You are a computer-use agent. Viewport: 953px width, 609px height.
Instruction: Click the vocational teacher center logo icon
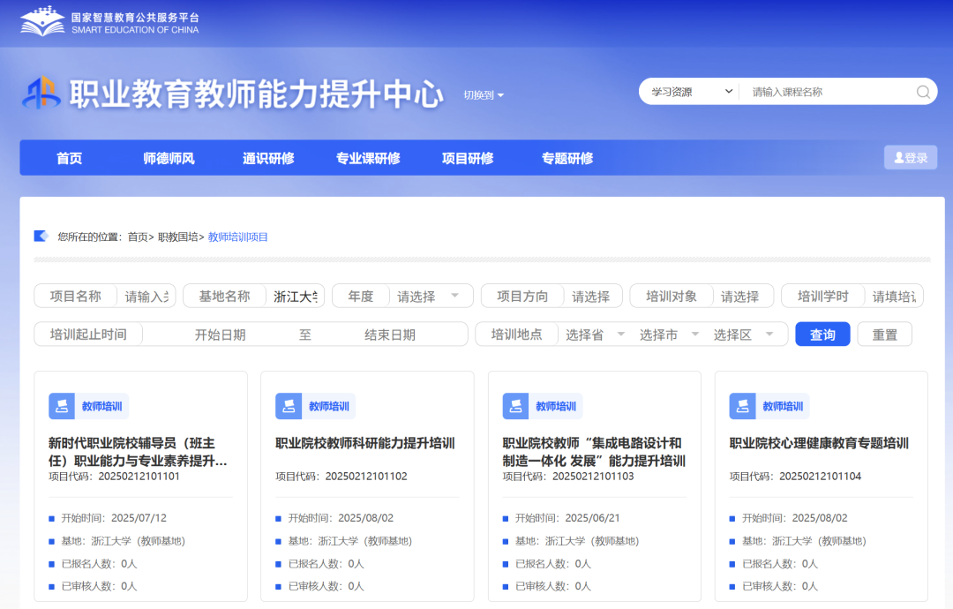coord(41,93)
